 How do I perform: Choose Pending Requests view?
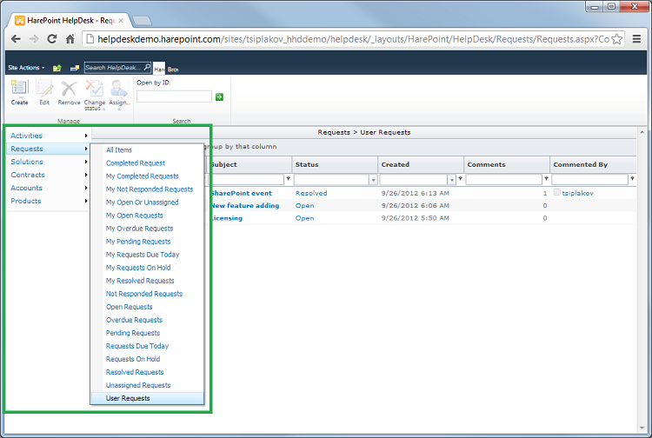point(133,333)
